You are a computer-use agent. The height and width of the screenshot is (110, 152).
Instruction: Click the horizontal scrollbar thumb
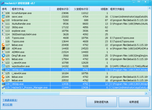(x=32, y=93)
